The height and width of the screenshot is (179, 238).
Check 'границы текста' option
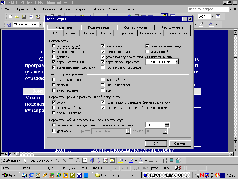[x=54, y=113]
